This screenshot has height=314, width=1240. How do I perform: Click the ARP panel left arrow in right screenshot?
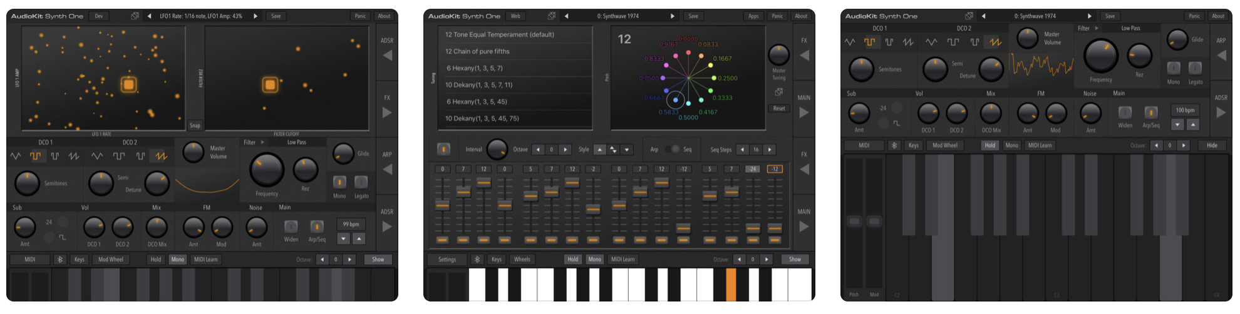pyautogui.click(x=1221, y=55)
